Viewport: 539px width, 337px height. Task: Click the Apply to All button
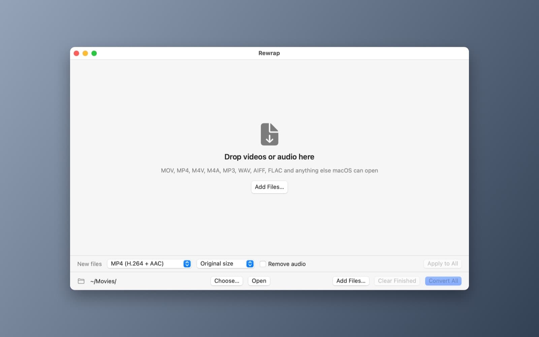[443, 264]
